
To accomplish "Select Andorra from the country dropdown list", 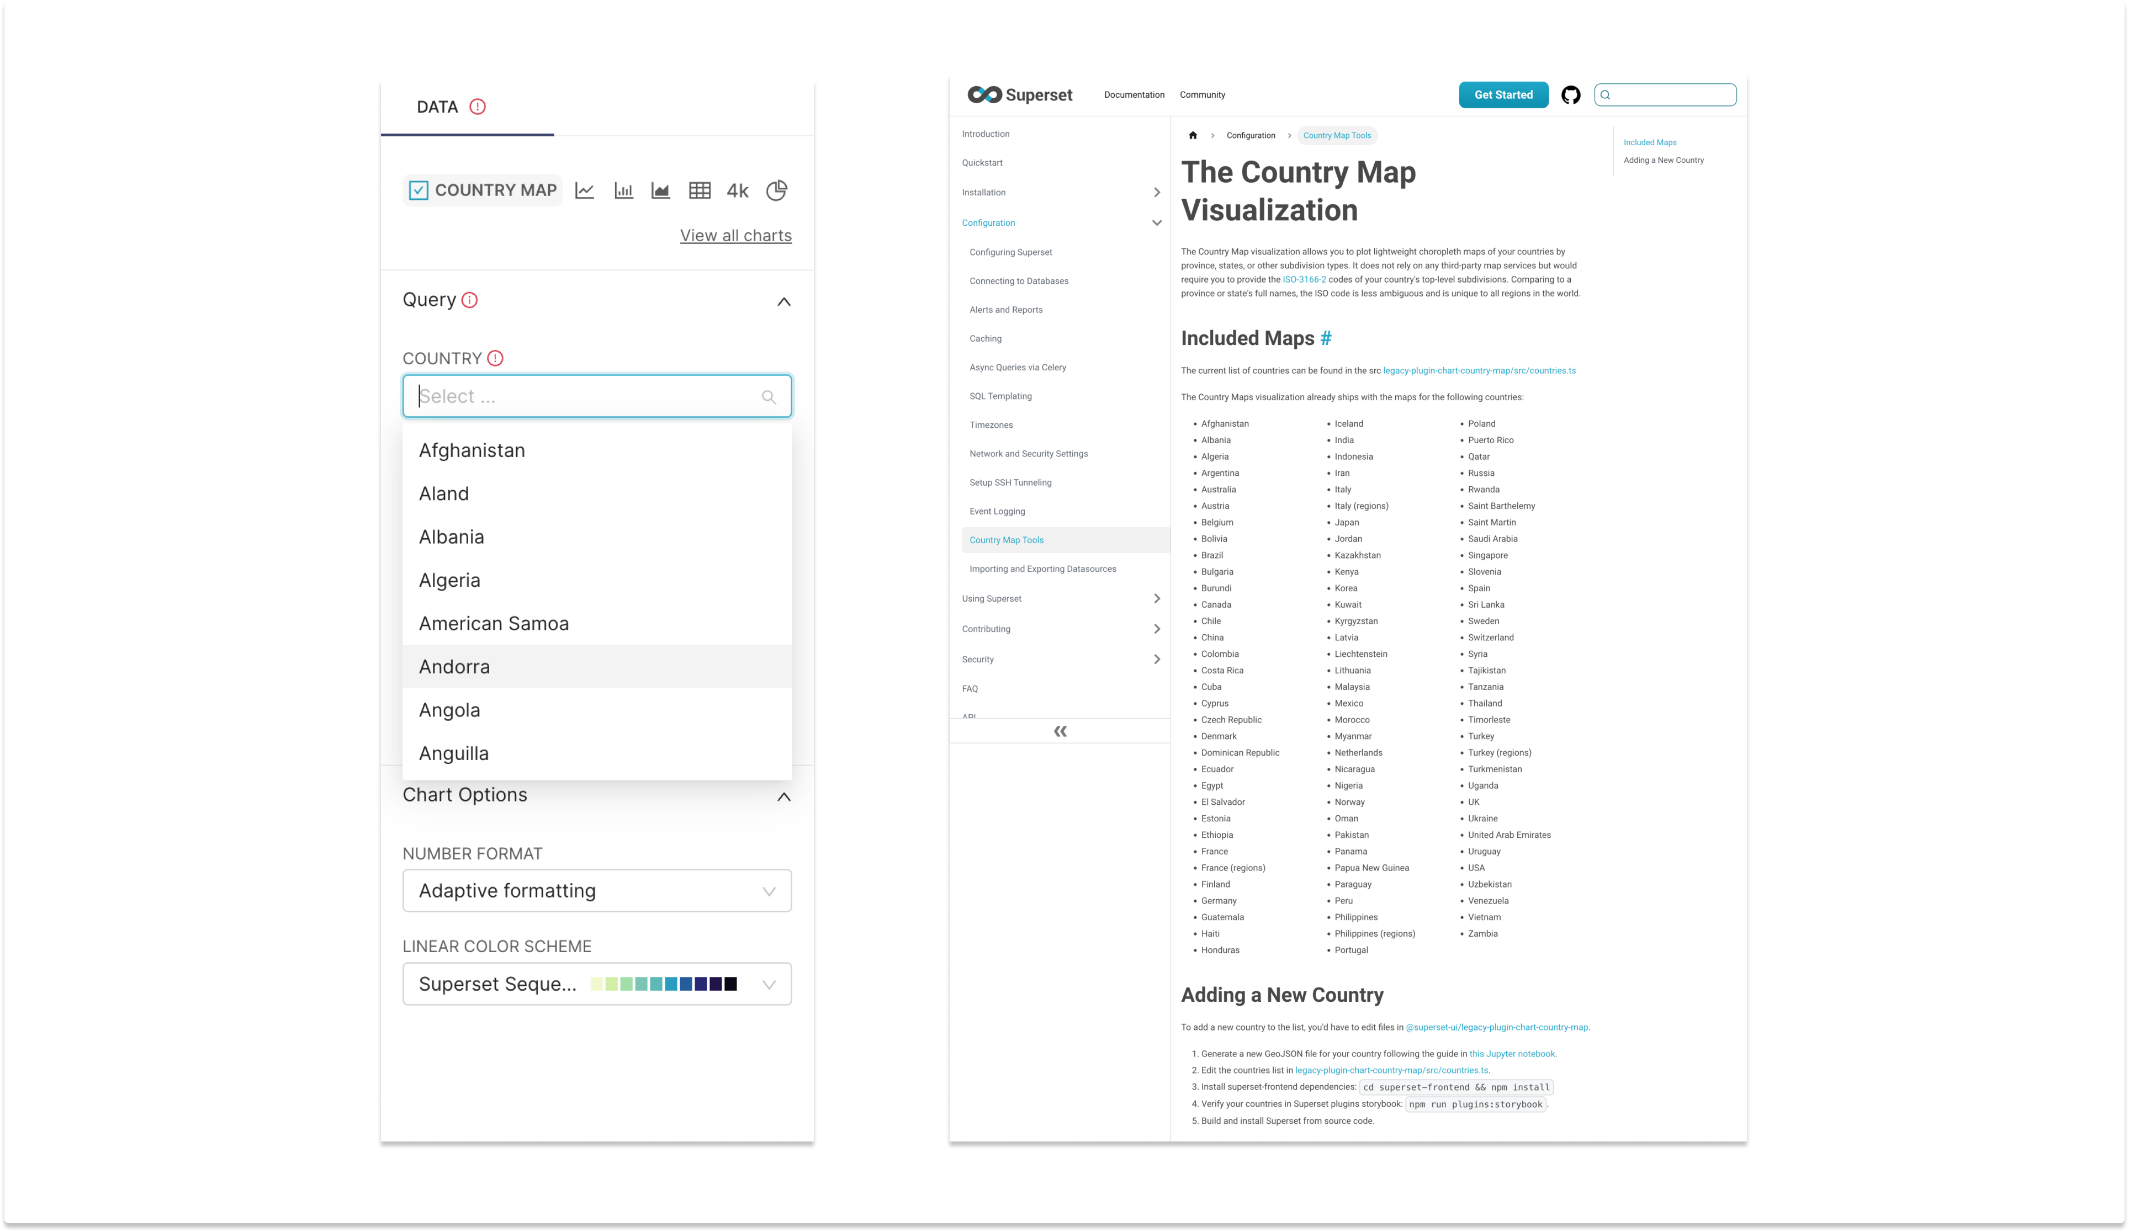I will (454, 666).
